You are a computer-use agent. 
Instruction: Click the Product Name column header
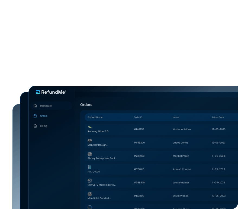click(x=95, y=117)
